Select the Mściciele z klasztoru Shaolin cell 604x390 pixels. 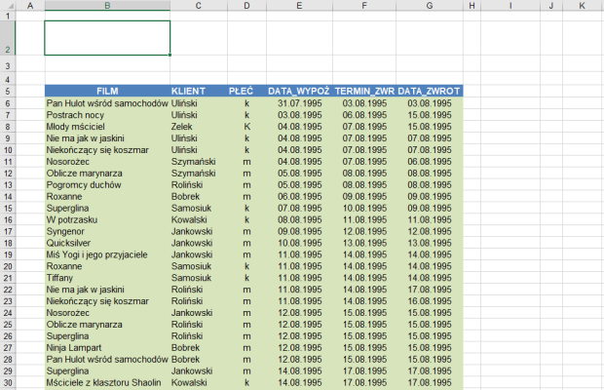click(105, 383)
